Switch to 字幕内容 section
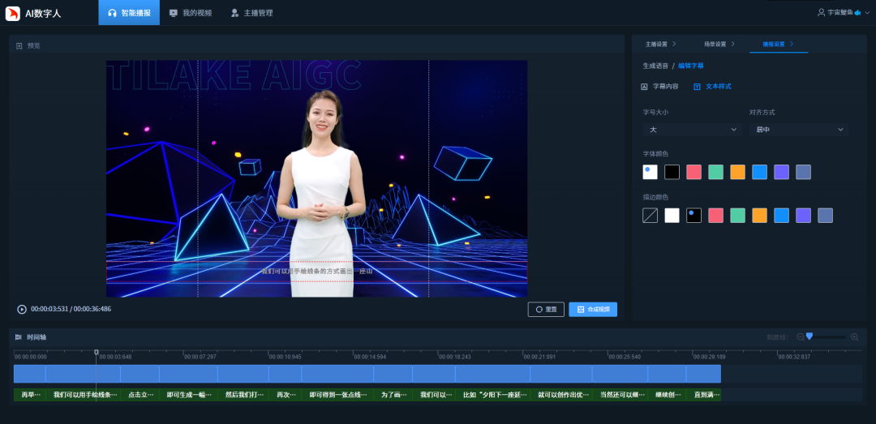The image size is (876, 424). 659,87
